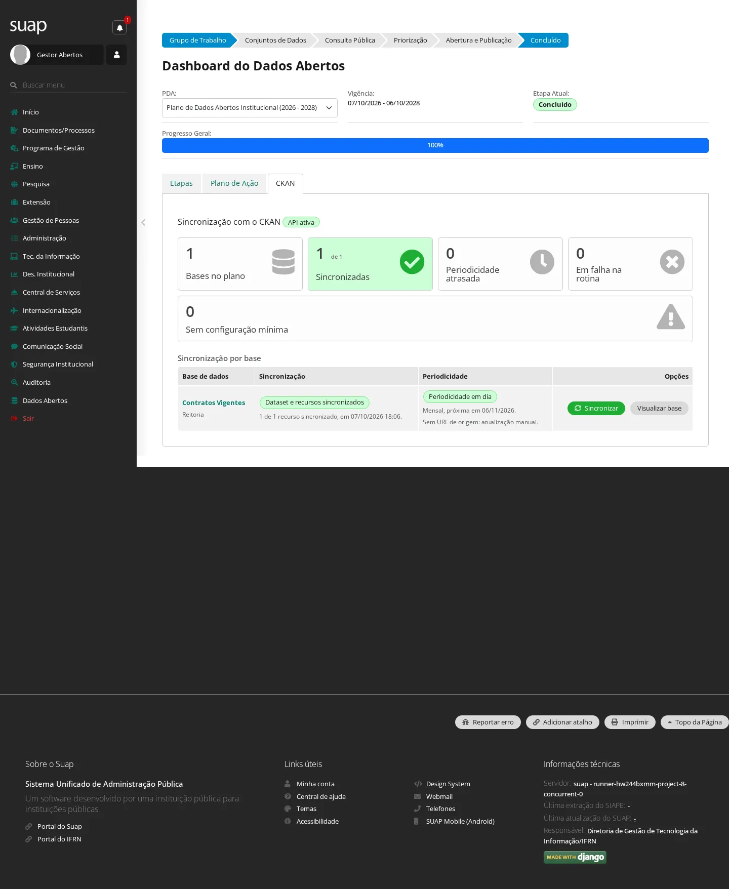Image resolution: width=729 pixels, height=889 pixels.
Task: Click the green Sincronizar button
Action: coord(596,408)
